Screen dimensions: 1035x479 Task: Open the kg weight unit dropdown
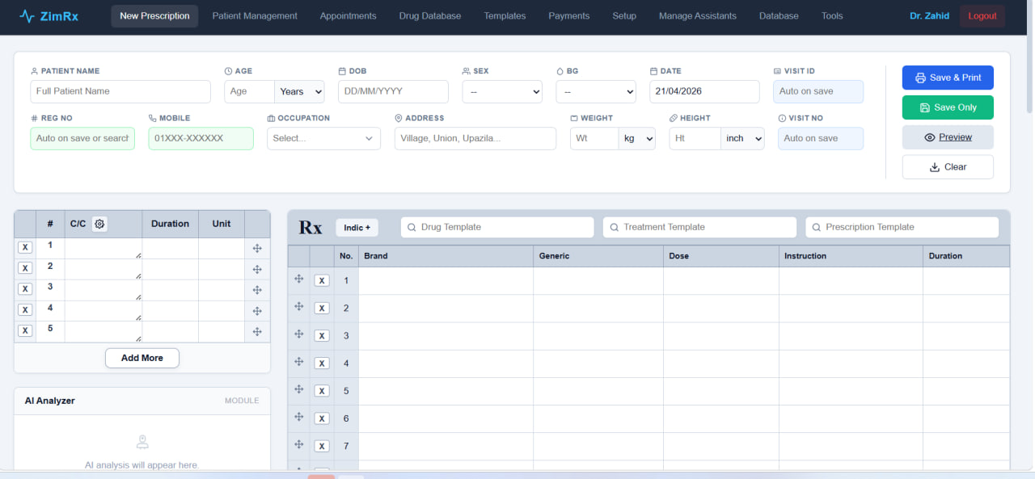point(637,138)
